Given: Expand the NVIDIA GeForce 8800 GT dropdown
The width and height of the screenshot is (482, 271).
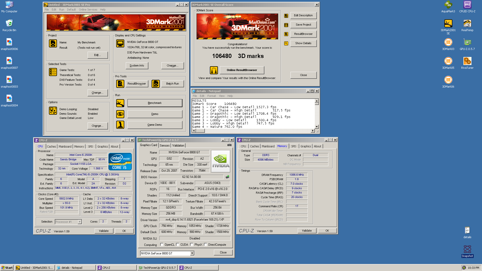Looking at the screenshot, I should click(192, 253).
